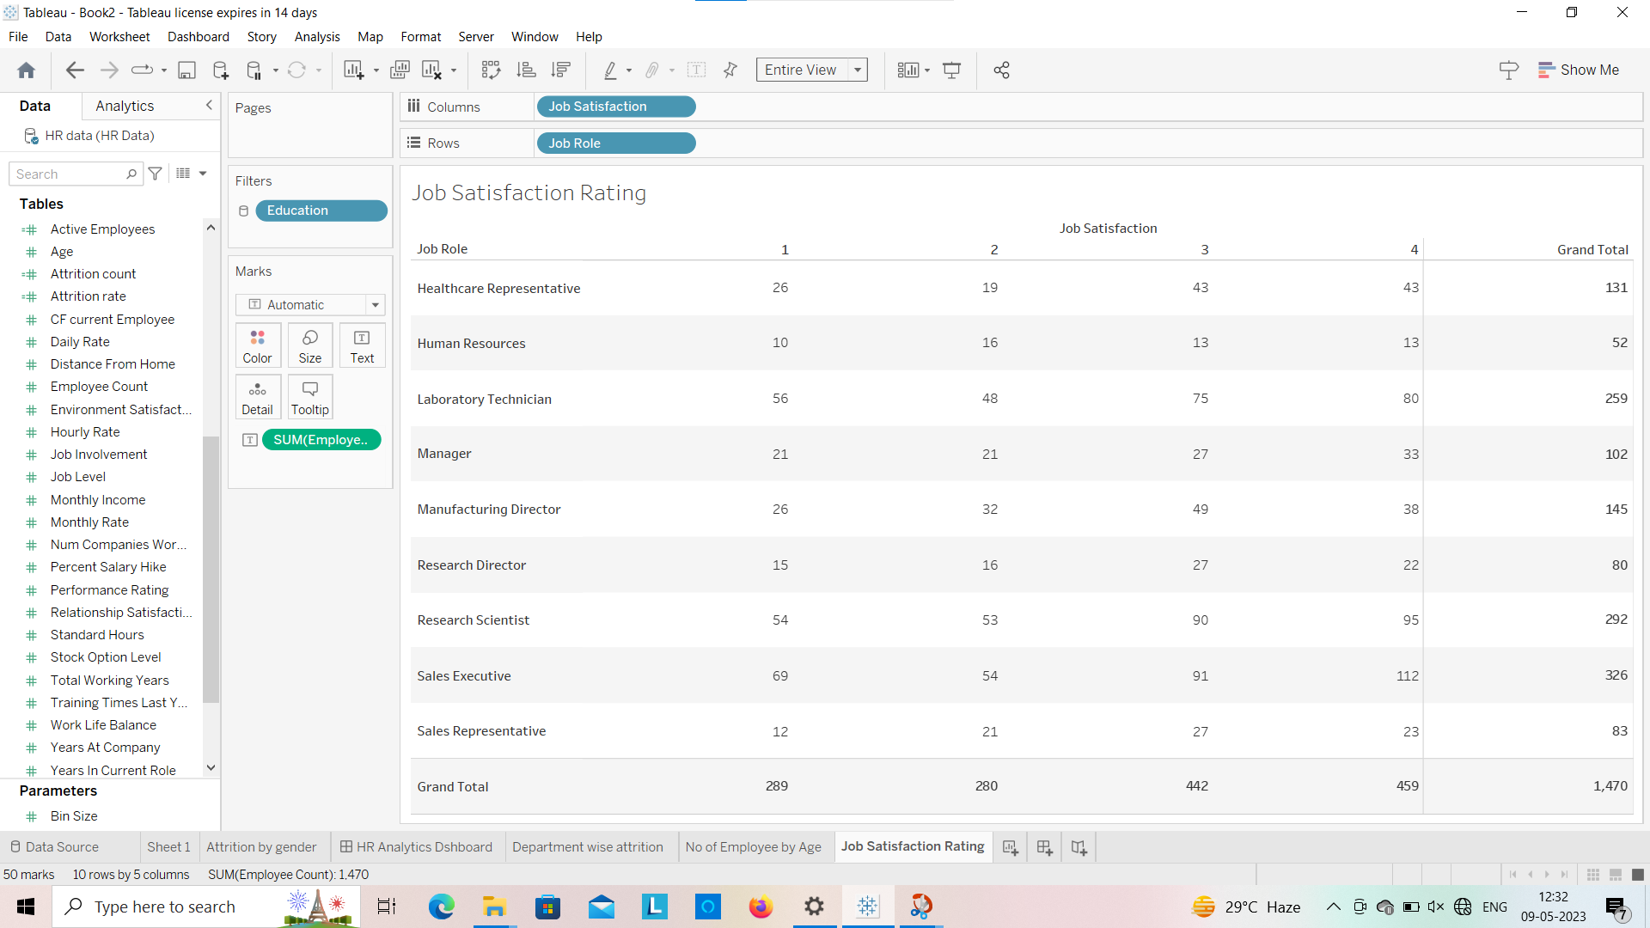Select the Job Role pill in Rows
The image size is (1650, 928).
[616, 143]
